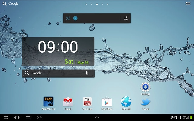The width and height of the screenshot is (194, 121).
Task: Capture the screen with the screenshot icon
Action: pos(40,117)
